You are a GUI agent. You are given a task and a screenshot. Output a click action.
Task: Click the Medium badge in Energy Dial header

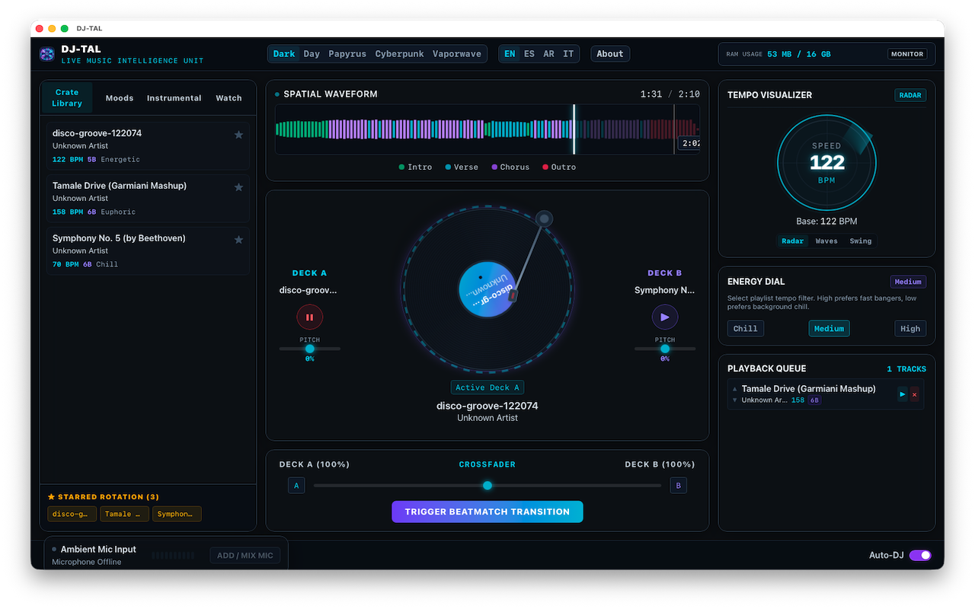(908, 282)
